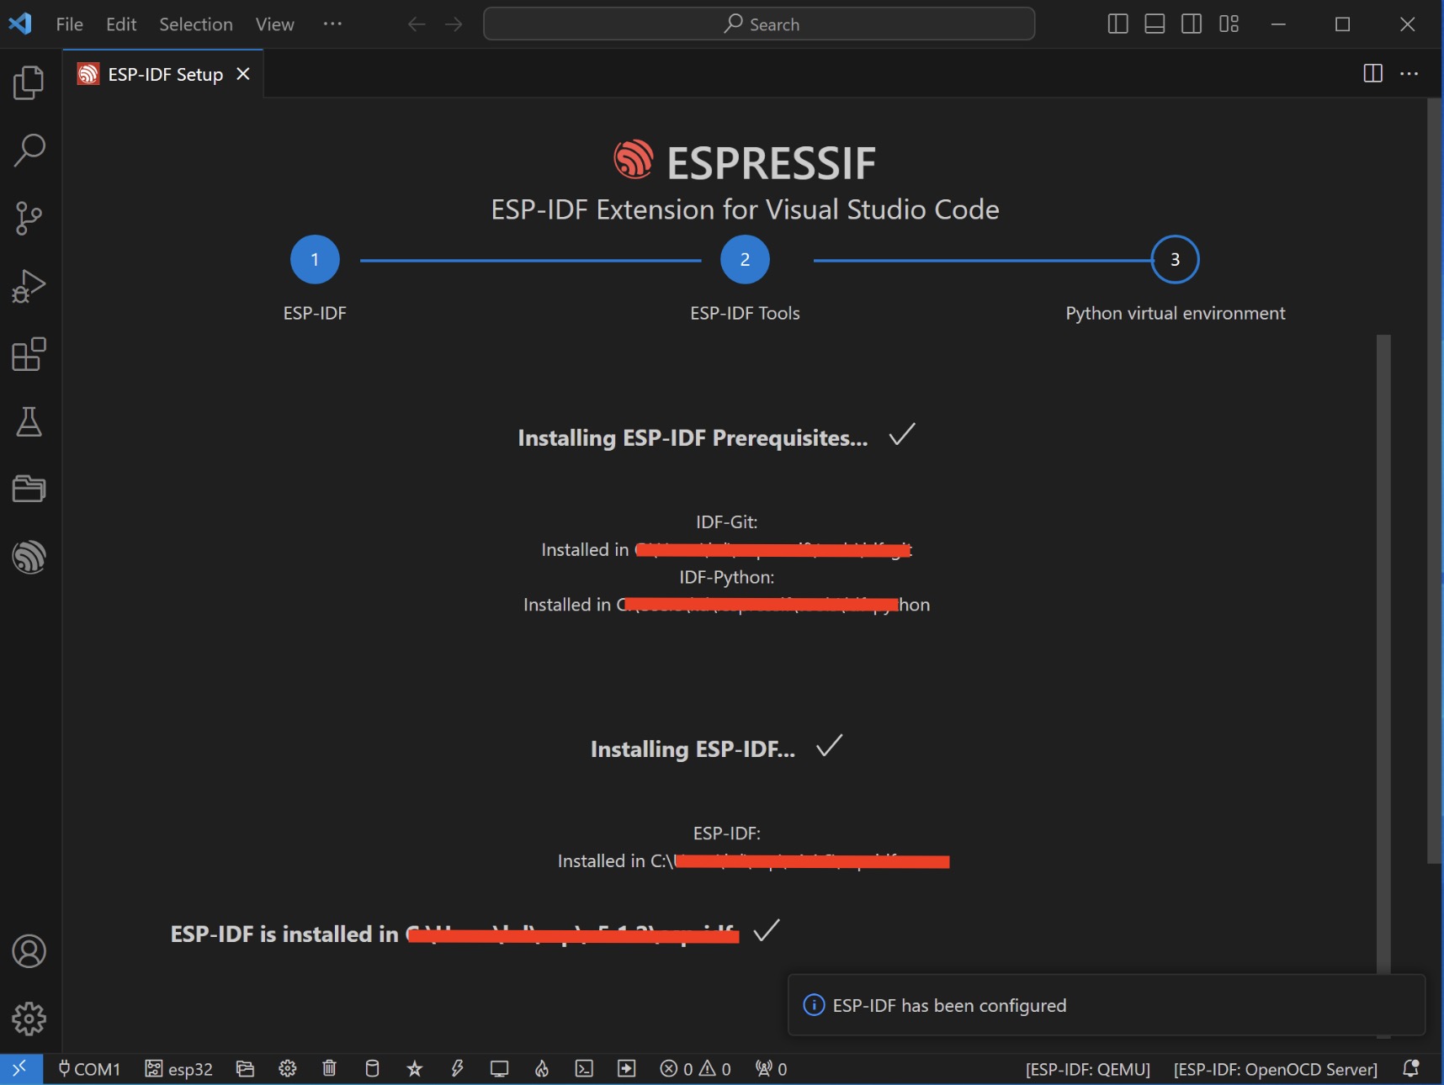Click the ports forwarded indicator

click(x=772, y=1069)
